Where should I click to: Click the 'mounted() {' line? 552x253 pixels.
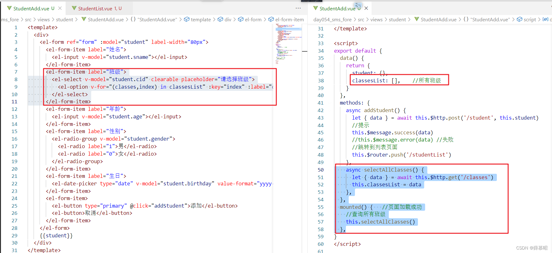[356, 207]
